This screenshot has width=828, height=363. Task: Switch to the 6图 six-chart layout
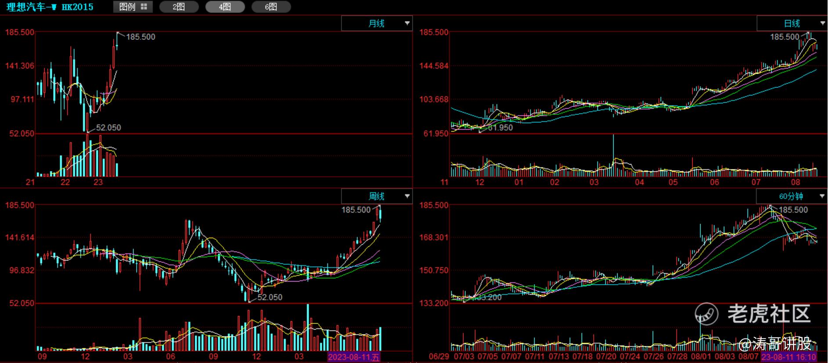[271, 7]
